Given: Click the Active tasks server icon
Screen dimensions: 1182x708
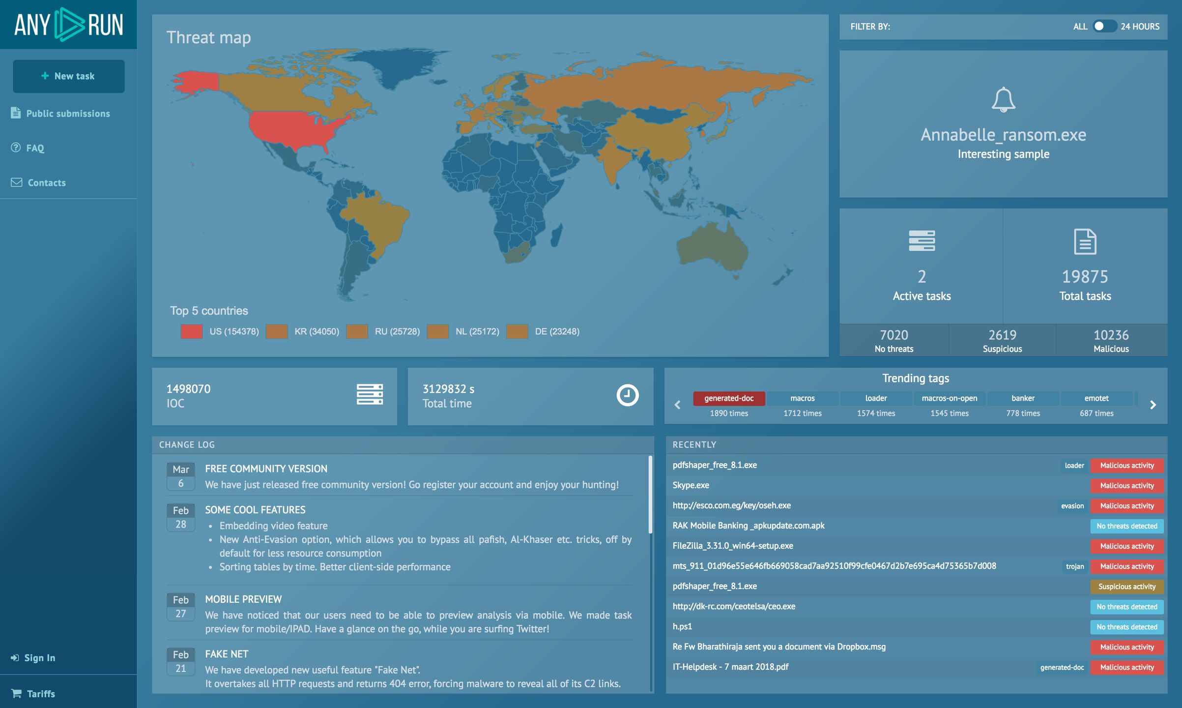Looking at the screenshot, I should click(922, 241).
